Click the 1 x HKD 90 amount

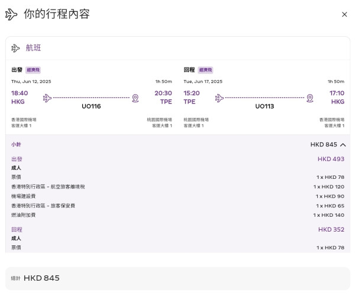pos(330,196)
